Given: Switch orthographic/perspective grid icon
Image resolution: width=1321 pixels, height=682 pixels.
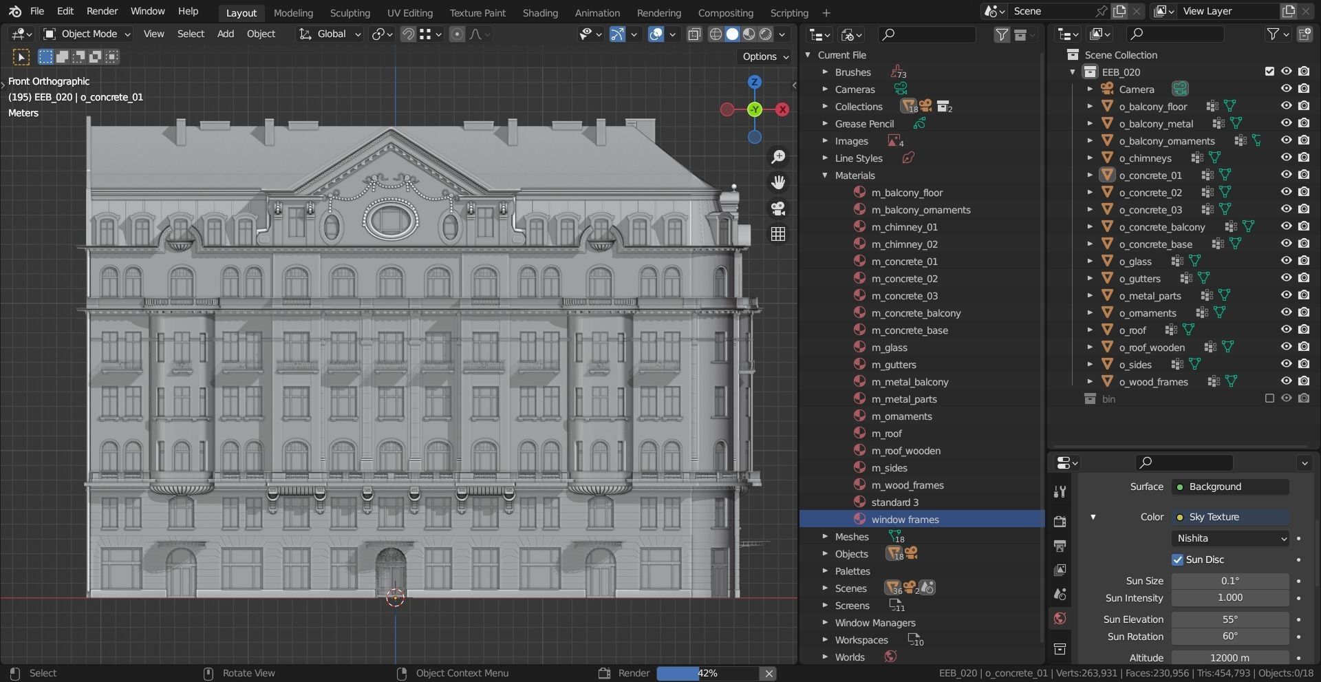Looking at the screenshot, I should pos(778,234).
